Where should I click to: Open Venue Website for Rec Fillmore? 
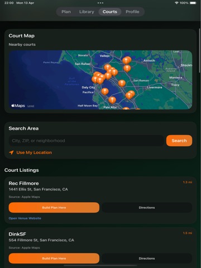[x=25, y=218]
